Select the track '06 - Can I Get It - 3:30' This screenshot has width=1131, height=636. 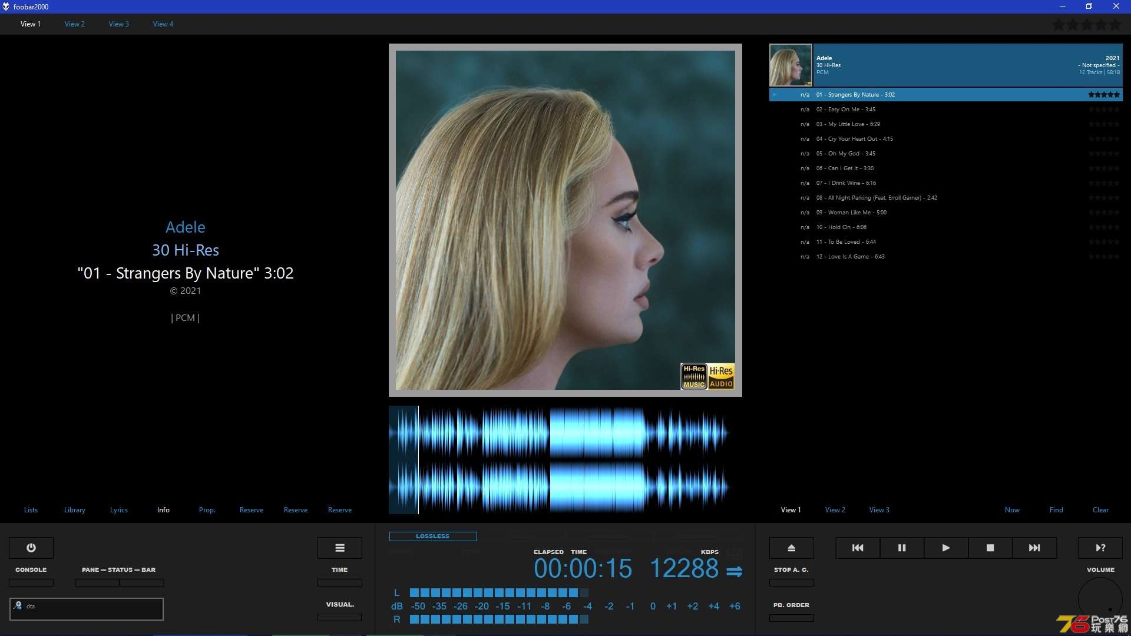(945, 168)
